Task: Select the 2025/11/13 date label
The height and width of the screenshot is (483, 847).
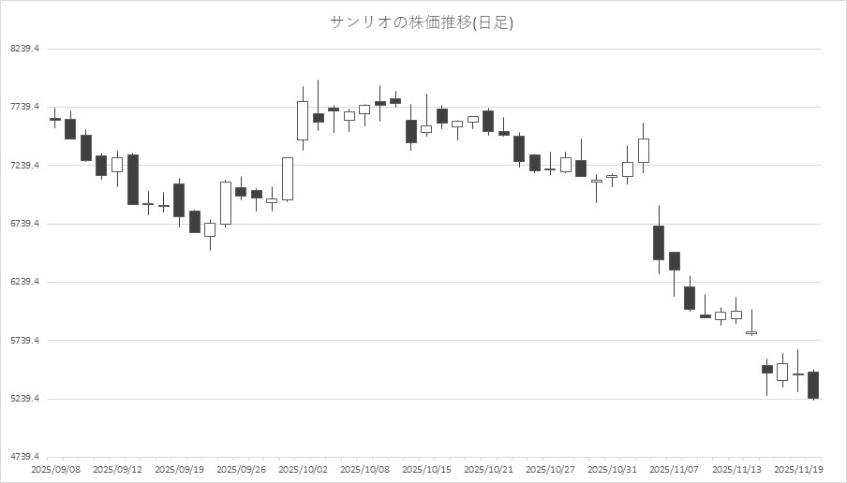Action: point(736,469)
